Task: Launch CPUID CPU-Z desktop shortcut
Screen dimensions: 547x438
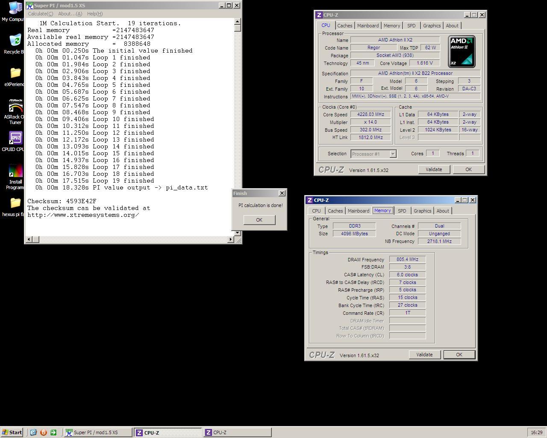Action: click(15, 142)
